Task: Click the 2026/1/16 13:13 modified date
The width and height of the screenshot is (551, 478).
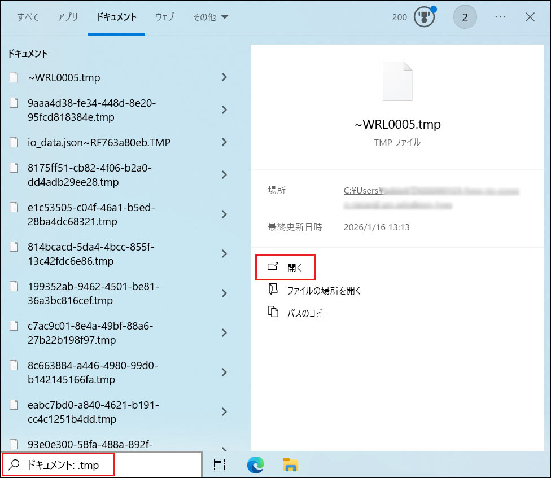Action: coord(377,227)
